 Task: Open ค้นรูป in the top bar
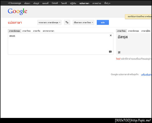(36, 3)
